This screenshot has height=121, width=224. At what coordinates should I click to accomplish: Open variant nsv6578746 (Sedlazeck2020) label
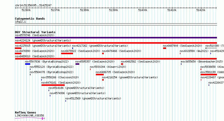point(35,35)
